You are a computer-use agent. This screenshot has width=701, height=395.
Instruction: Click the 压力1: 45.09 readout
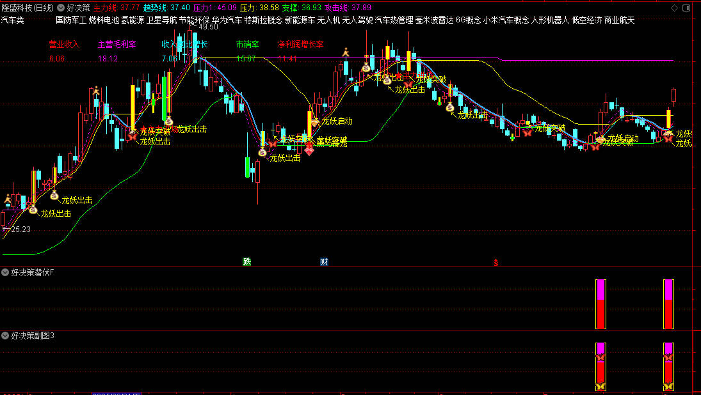pyautogui.click(x=215, y=8)
